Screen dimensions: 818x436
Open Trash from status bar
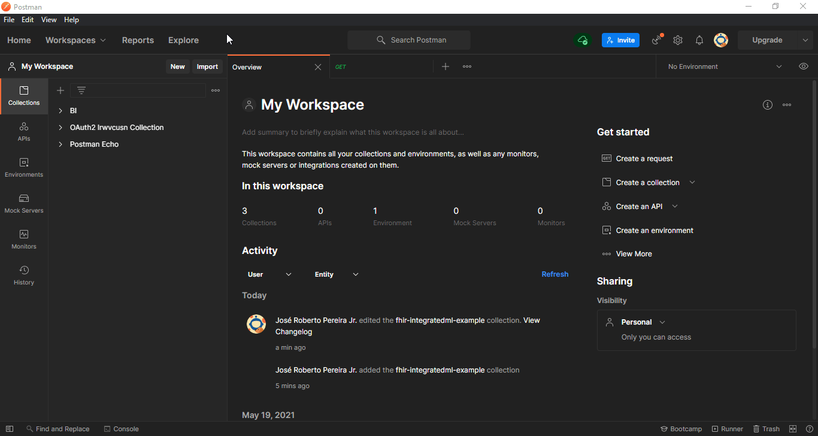[x=767, y=429]
